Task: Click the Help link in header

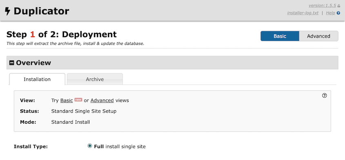Action: coord(330,13)
